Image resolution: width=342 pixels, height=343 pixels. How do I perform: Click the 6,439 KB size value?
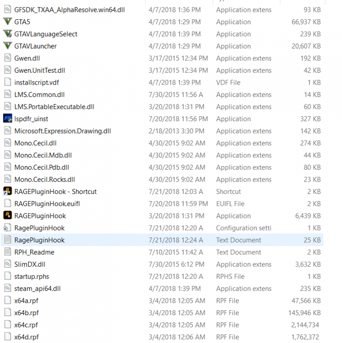(x=308, y=216)
